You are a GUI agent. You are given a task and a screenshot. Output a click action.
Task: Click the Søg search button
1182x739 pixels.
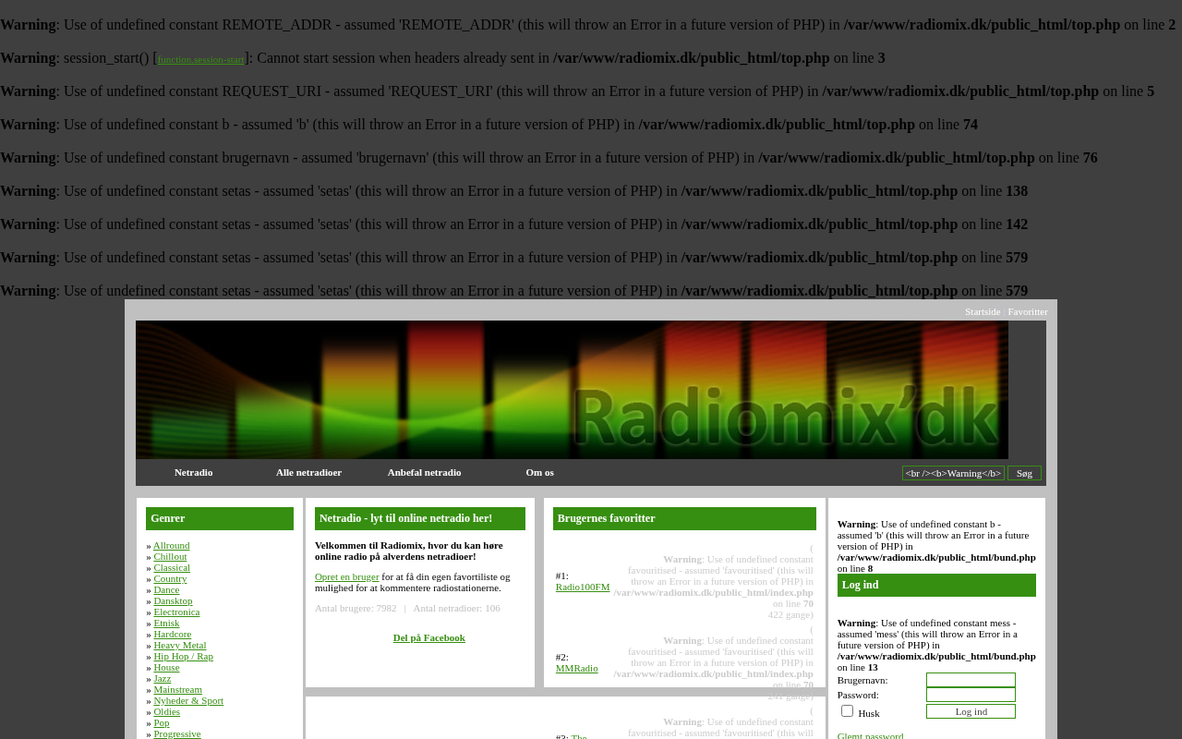click(x=1024, y=473)
